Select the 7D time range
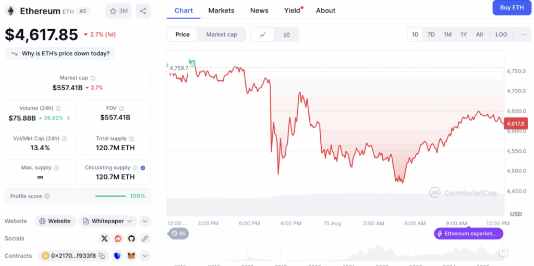534x266 pixels. coord(431,34)
